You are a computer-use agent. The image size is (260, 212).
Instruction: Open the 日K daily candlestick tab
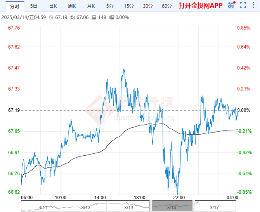tap(53, 6)
